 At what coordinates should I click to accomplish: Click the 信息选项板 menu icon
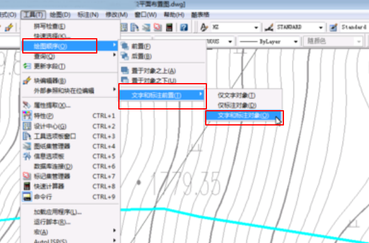click(27, 156)
